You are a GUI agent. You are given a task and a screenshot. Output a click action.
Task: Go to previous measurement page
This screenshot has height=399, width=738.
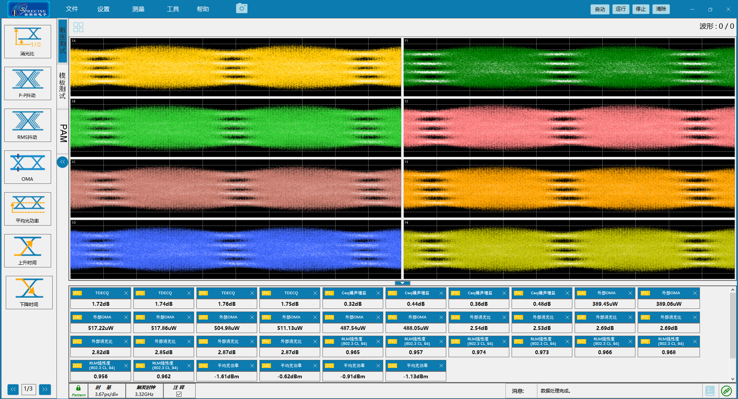[13, 389]
